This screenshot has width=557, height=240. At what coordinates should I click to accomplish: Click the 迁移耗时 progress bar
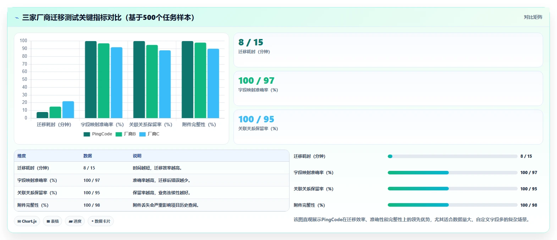coord(453,156)
